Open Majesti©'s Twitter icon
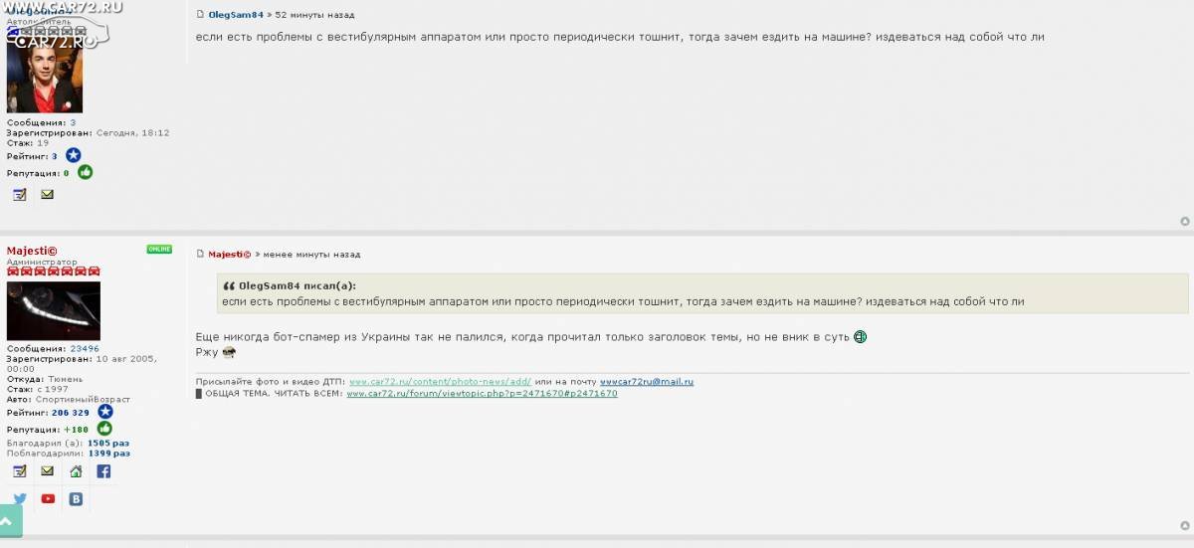This screenshot has width=1194, height=548. tap(20, 499)
